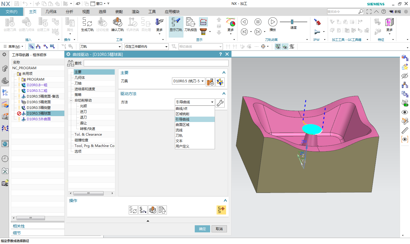Viewport: 410px width, 244px height.
Task: Open the 方法 drive method dropdown
Action: [x=195, y=102]
